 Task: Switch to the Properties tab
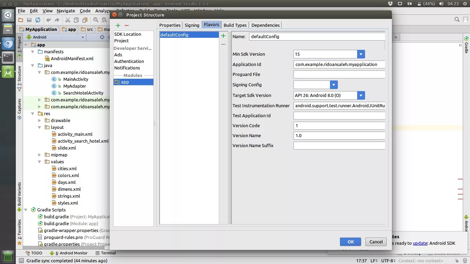[x=170, y=25]
